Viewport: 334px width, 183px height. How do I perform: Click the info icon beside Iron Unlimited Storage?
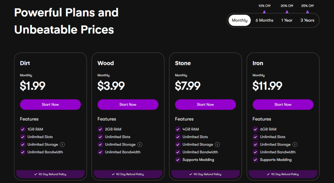(295, 145)
